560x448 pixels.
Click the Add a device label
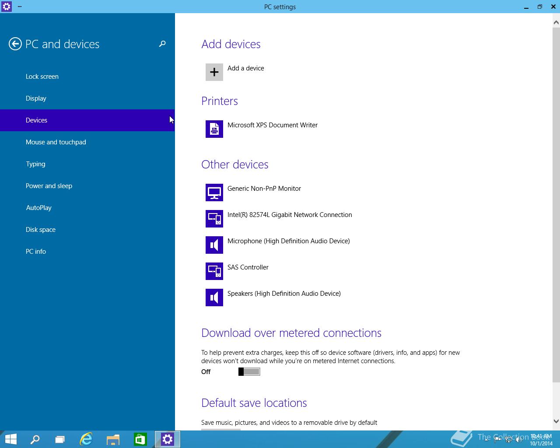tap(246, 68)
